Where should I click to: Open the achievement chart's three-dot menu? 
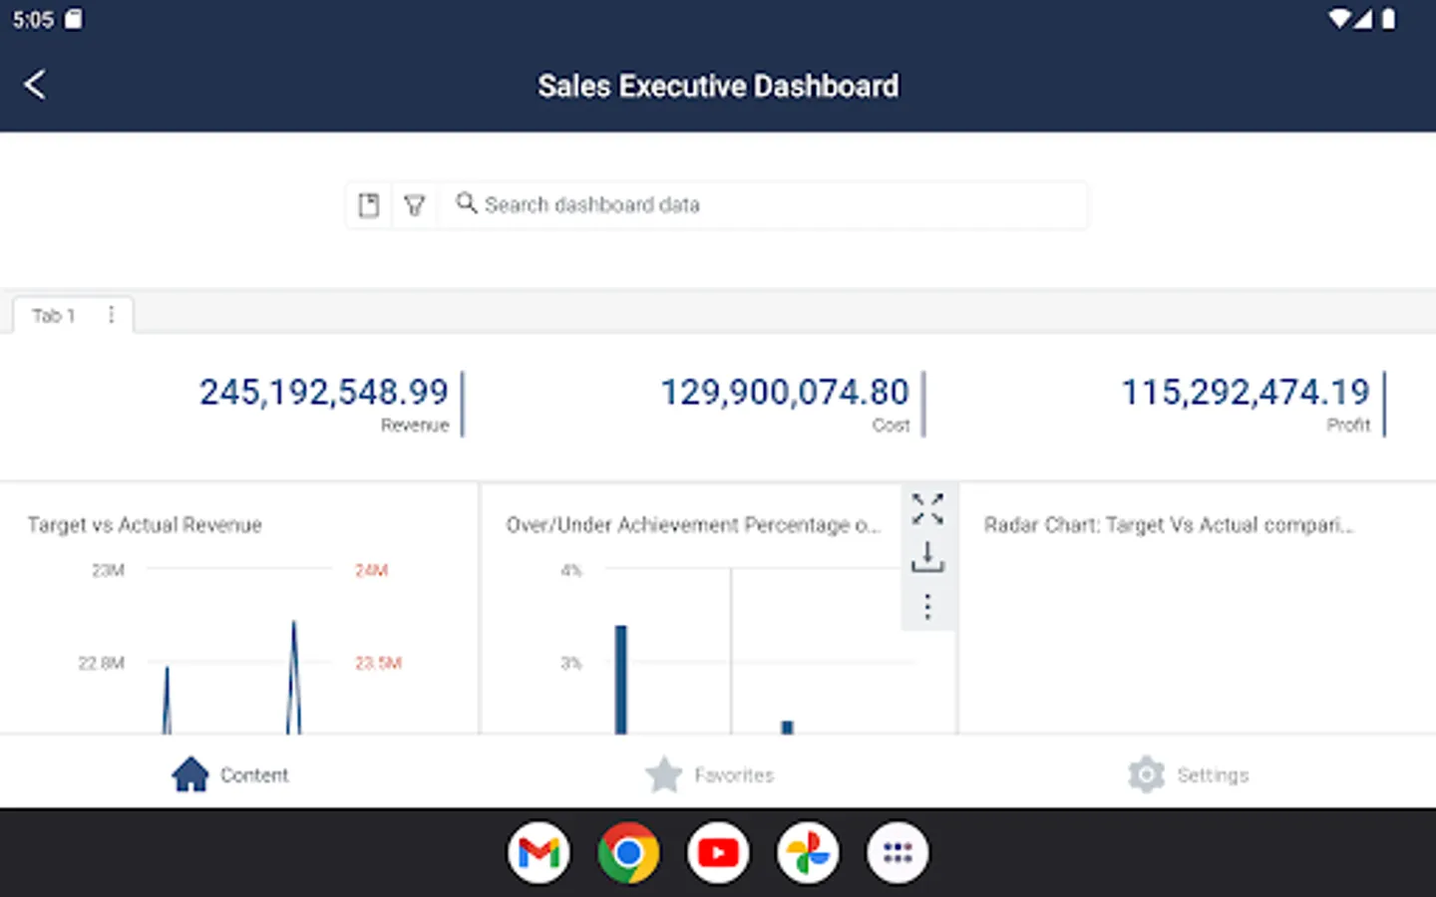point(927,606)
